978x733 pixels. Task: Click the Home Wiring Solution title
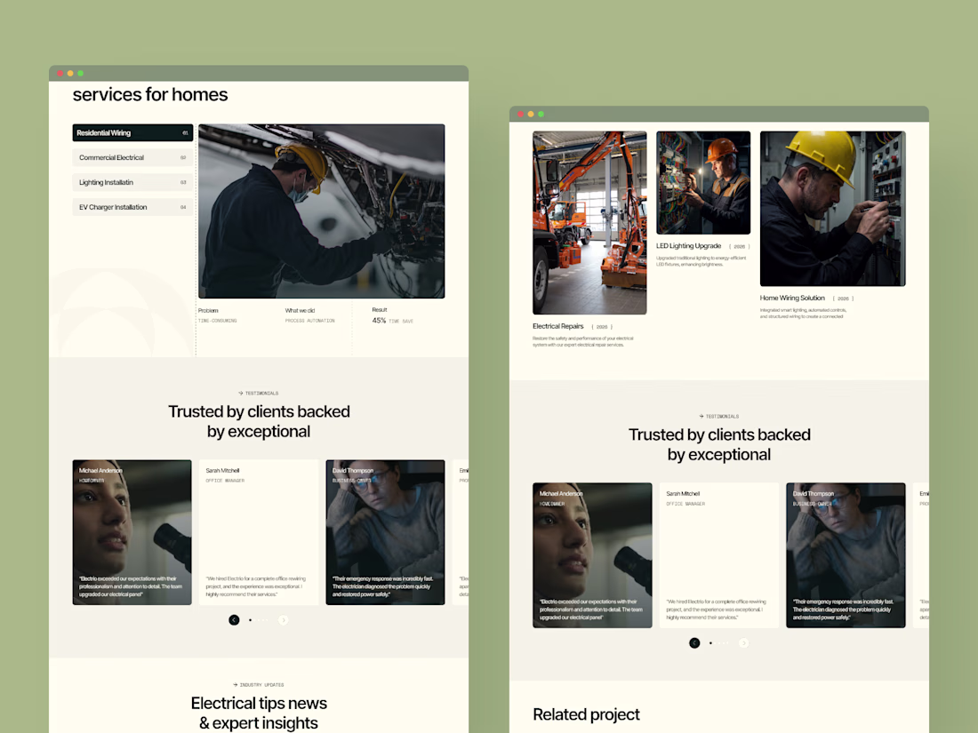point(792,298)
